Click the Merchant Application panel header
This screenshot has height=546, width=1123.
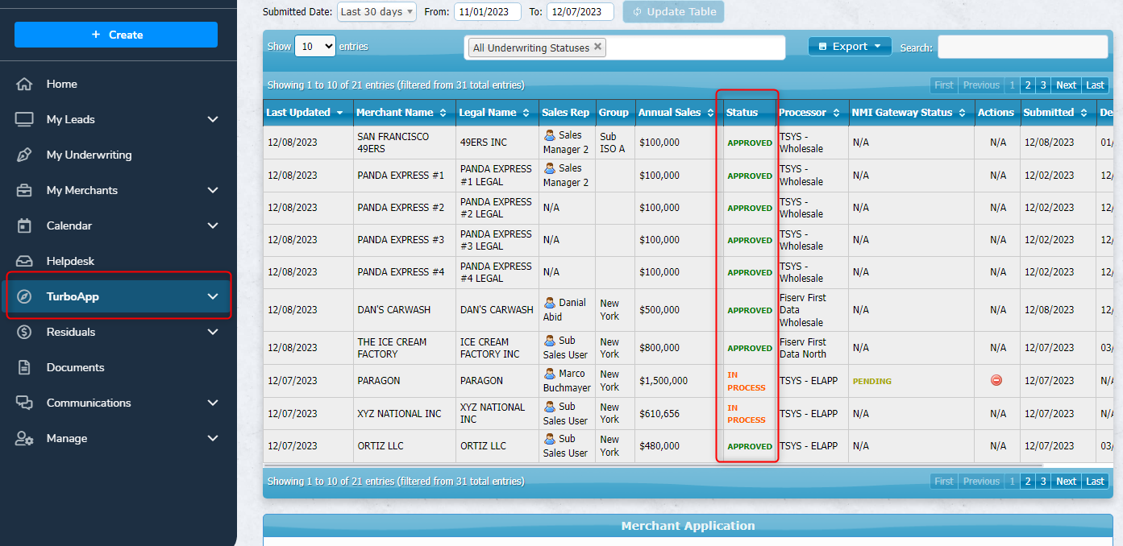(x=688, y=526)
